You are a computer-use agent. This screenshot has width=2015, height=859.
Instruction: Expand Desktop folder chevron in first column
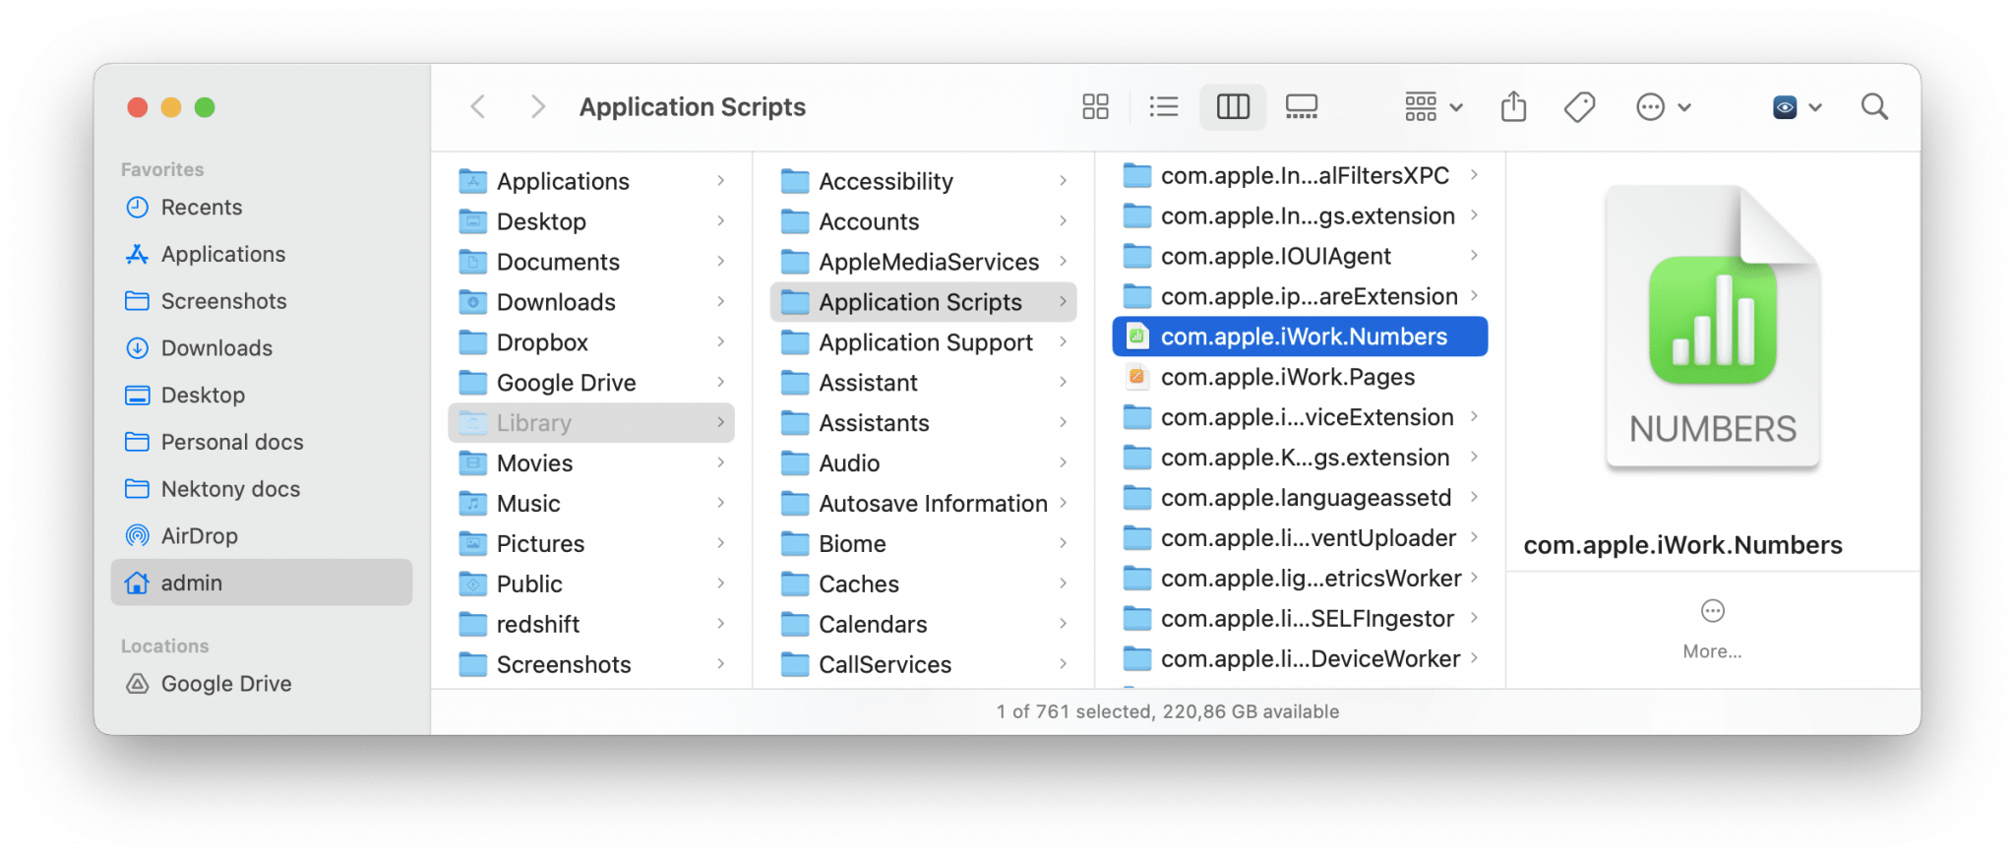pyautogui.click(x=721, y=221)
